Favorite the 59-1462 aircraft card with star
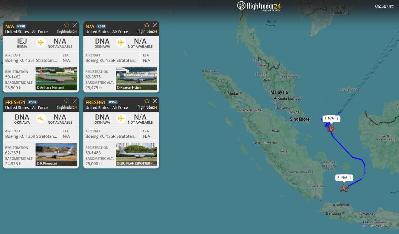 point(66,25)
